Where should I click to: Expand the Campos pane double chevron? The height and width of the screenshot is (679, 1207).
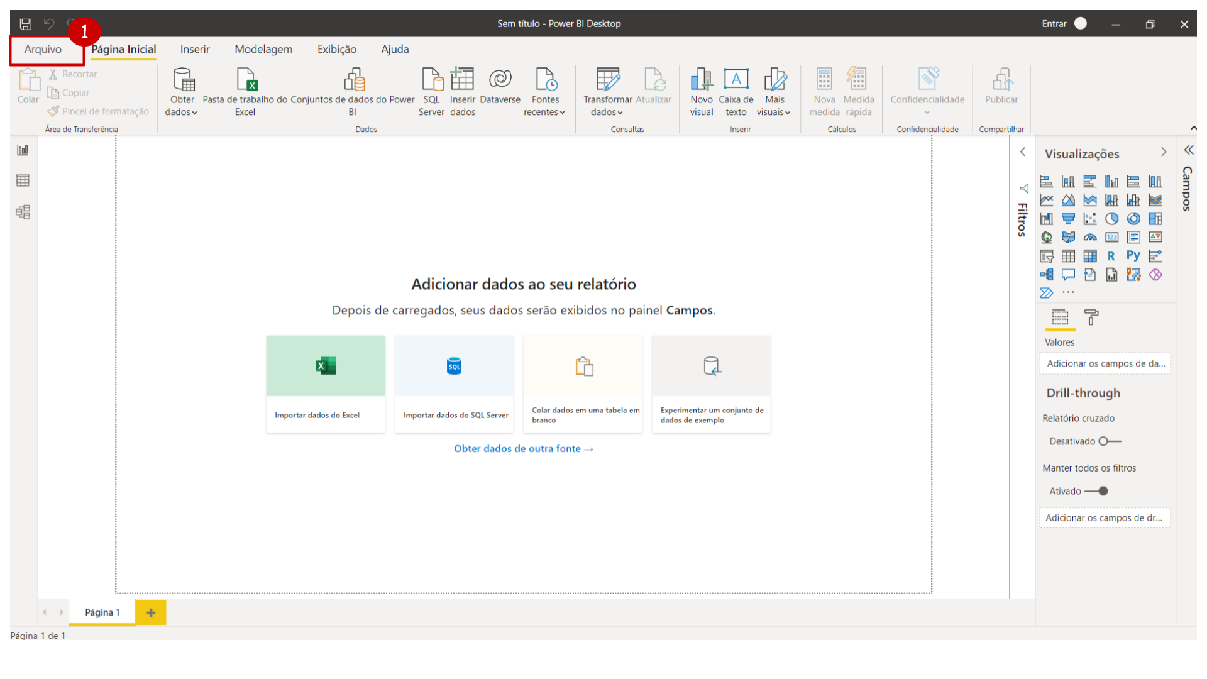[1188, 150]
